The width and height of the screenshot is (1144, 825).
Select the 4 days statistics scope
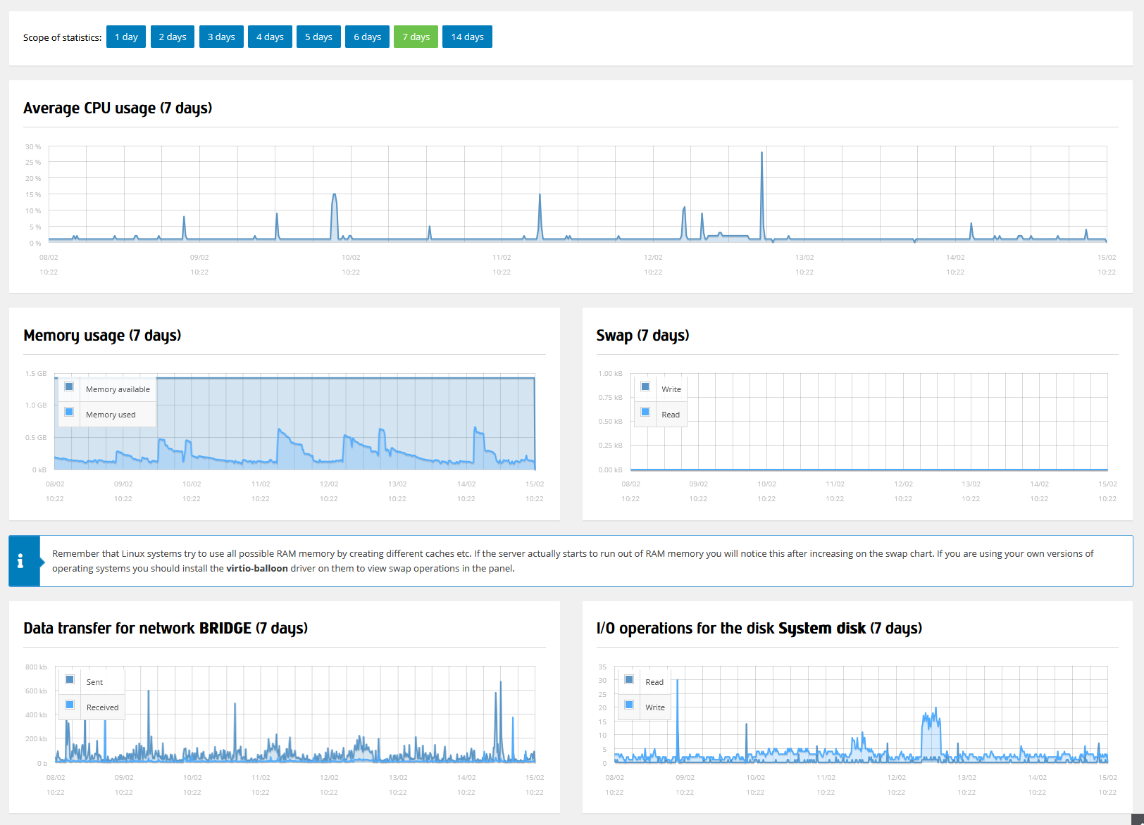tap(270, 37)
